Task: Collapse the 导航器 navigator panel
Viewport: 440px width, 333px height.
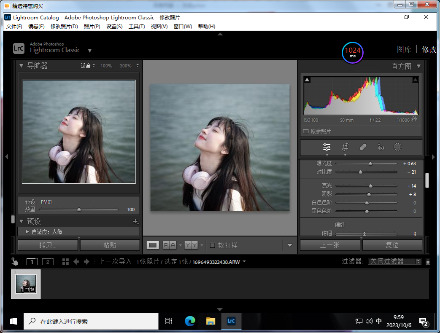Action: pos(21,66)
